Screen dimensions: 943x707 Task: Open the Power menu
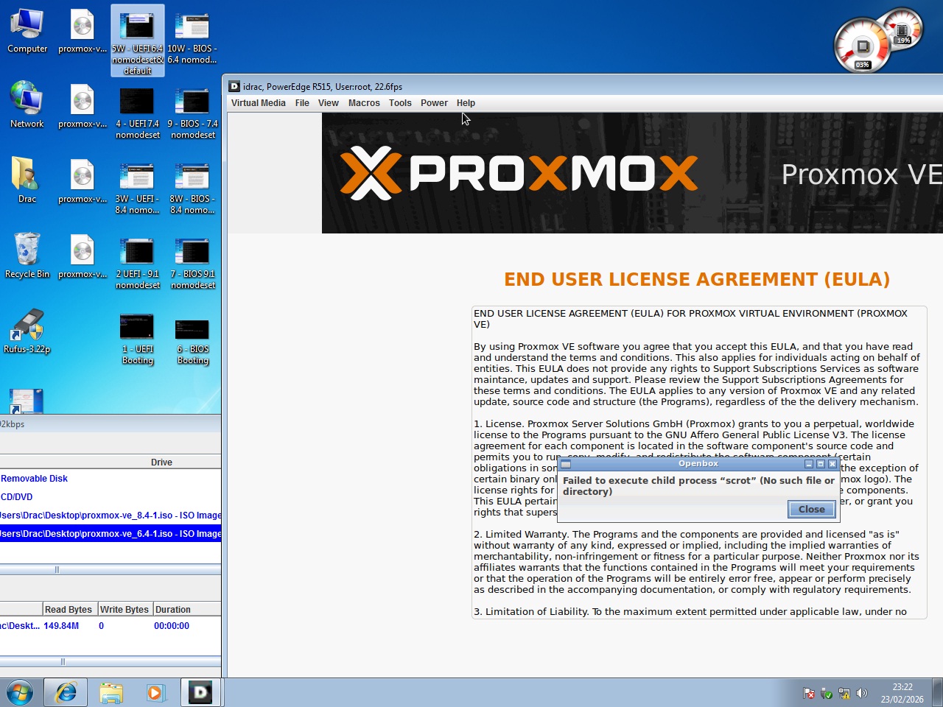click(434, 103)
